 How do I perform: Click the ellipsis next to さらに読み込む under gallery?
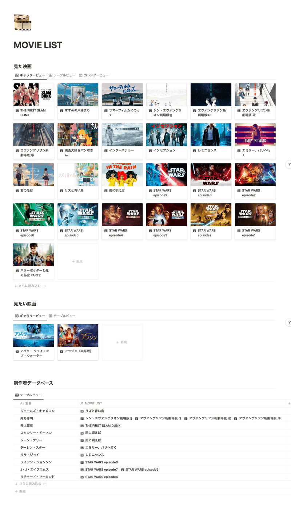coord(44,286)
